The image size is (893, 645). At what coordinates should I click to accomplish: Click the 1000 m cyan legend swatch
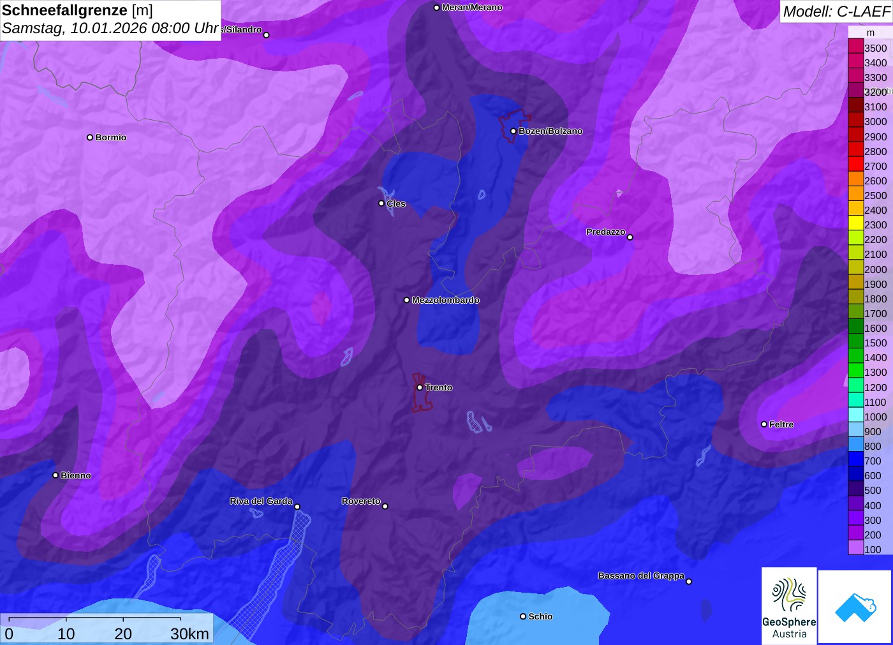[855, 415]
